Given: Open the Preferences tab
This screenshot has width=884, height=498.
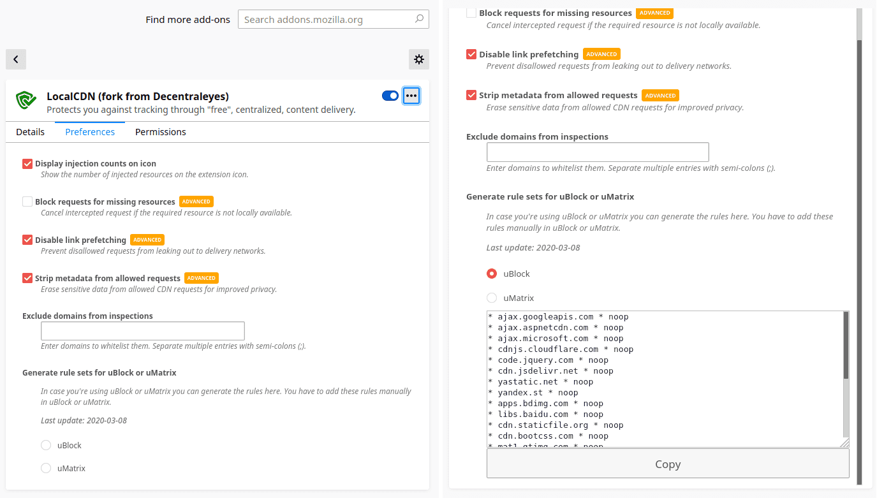Looking at the screenshot, I should pos(90,132).
